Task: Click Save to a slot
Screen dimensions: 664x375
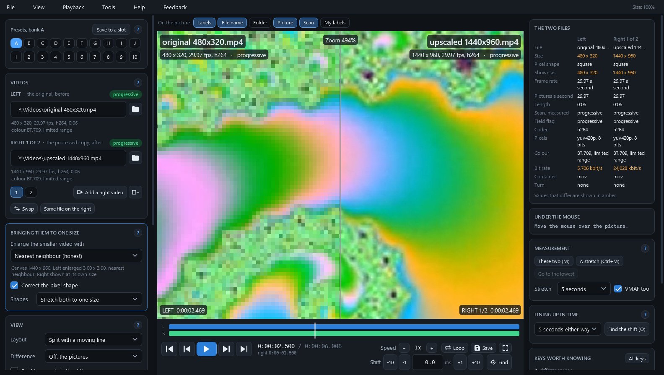Action: click(x=111, y=30)
